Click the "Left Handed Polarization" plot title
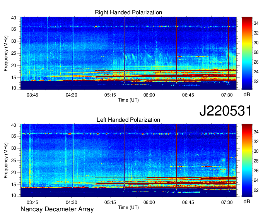The image size is (263, 214). tap(128, 120)
